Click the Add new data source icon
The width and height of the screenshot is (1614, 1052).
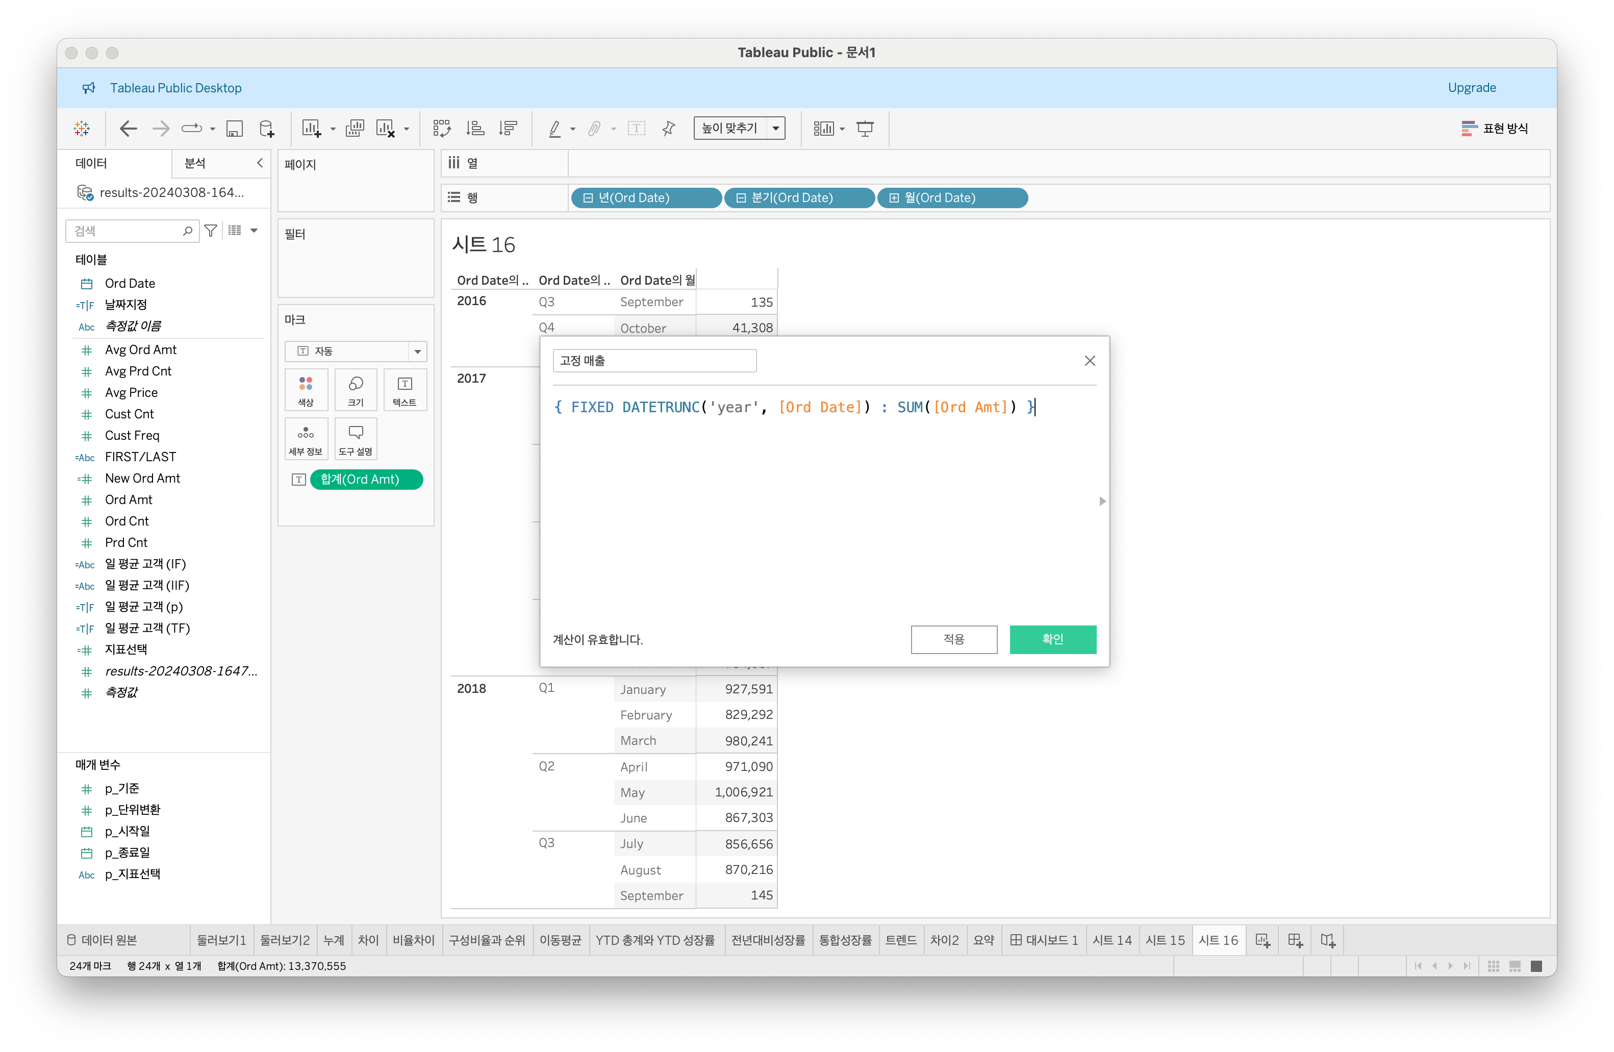(x=267, y=129)
